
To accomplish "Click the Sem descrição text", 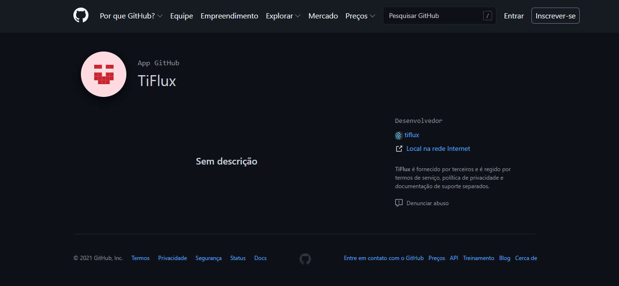I will point(227,161).
